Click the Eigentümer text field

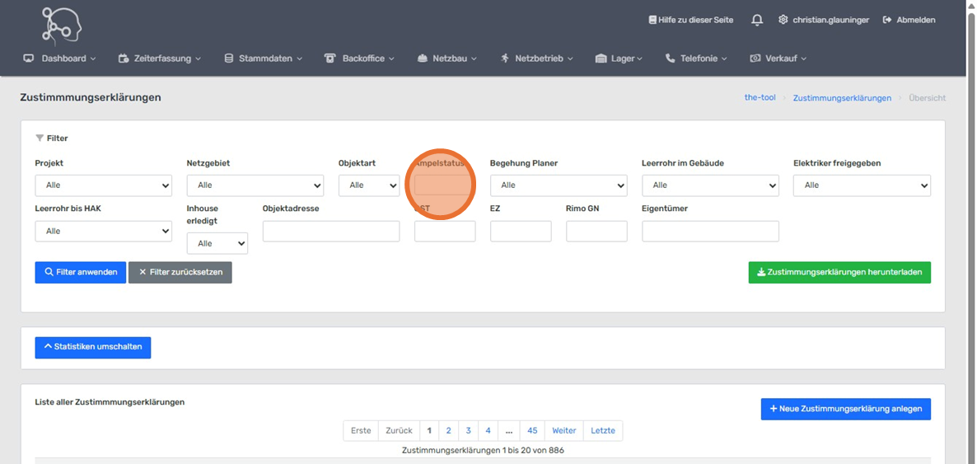709,232
